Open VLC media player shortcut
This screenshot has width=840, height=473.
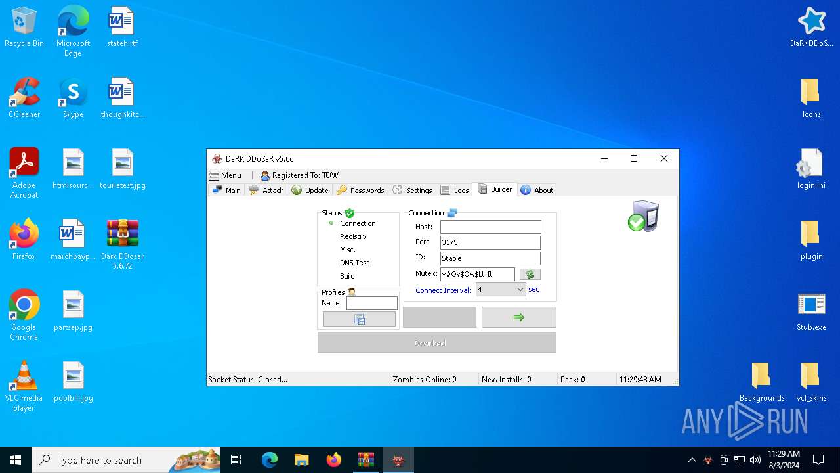[24, 386]
